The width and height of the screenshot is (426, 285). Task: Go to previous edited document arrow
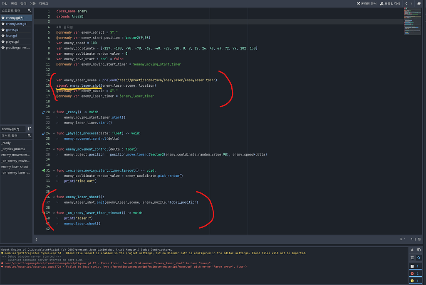[406, 3]
